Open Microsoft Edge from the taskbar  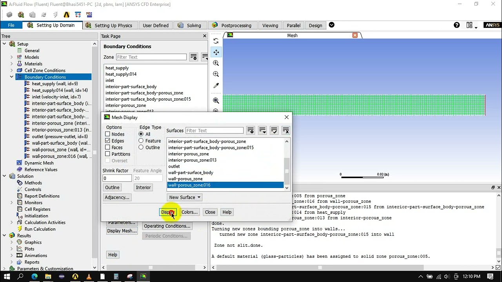point(35,277)
